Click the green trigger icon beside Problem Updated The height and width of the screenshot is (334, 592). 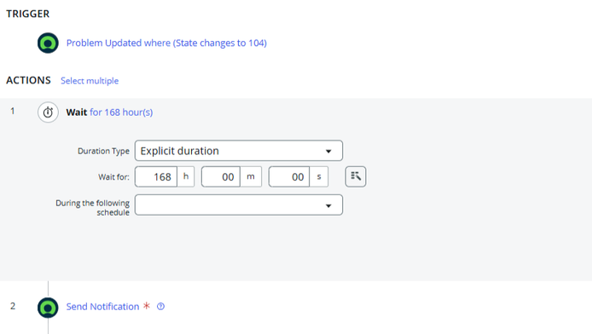48,43
